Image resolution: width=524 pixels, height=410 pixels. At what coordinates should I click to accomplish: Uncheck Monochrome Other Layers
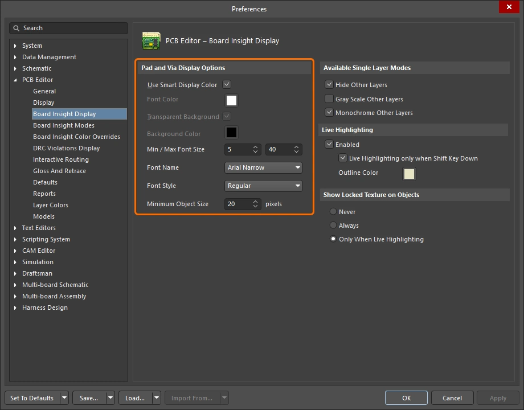[x=329, y=113]
